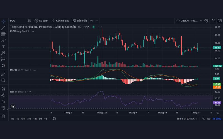Hide all drawings with eye icon
Screen dimensions: 223x139
click(x=3, y=107)
